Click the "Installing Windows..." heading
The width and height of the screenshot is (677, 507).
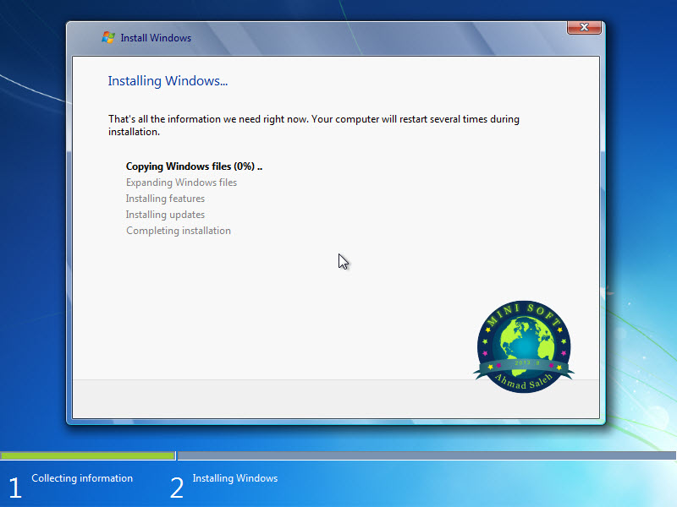[x=168, y=81]
